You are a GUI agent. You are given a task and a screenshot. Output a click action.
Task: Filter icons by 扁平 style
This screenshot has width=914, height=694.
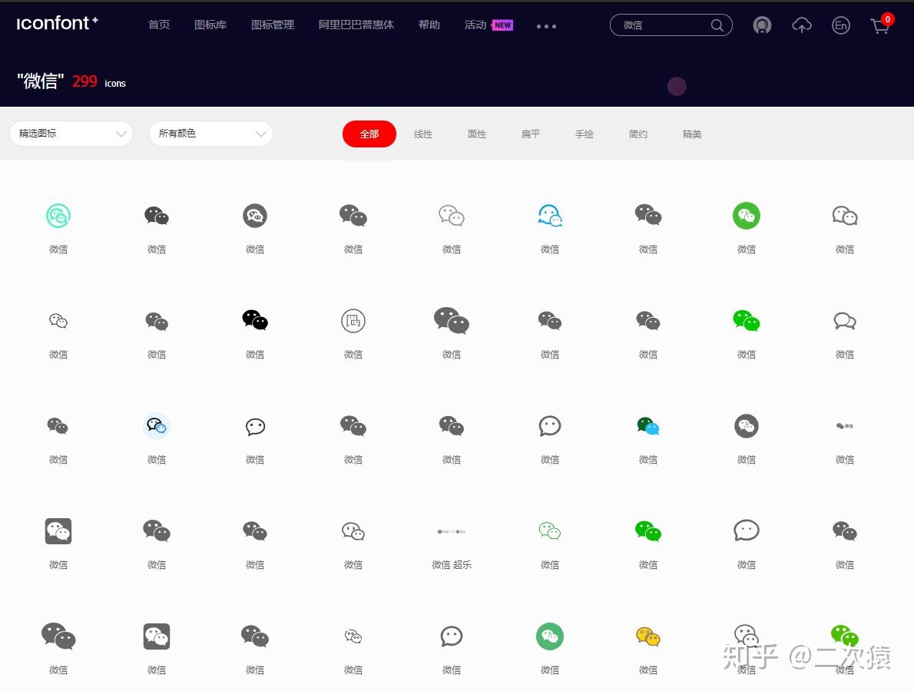(531, 134)
